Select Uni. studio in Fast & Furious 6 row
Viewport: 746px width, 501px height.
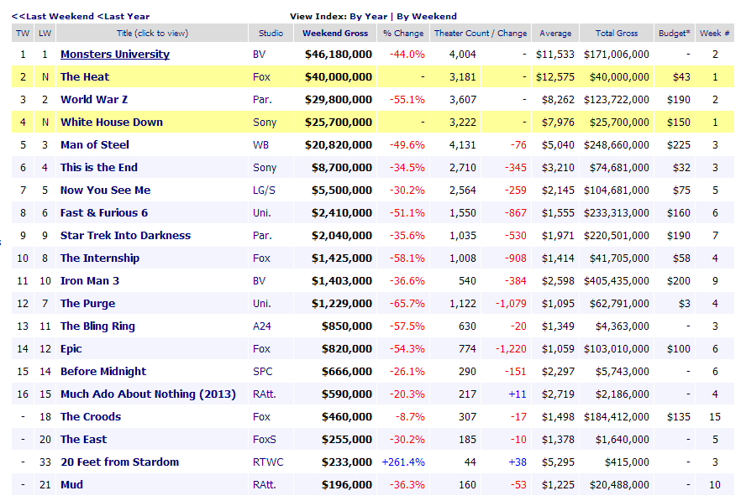point(261,213)
